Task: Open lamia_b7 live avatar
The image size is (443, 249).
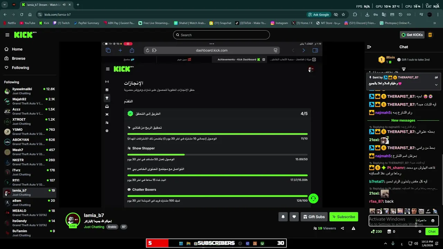Action: 73,220
